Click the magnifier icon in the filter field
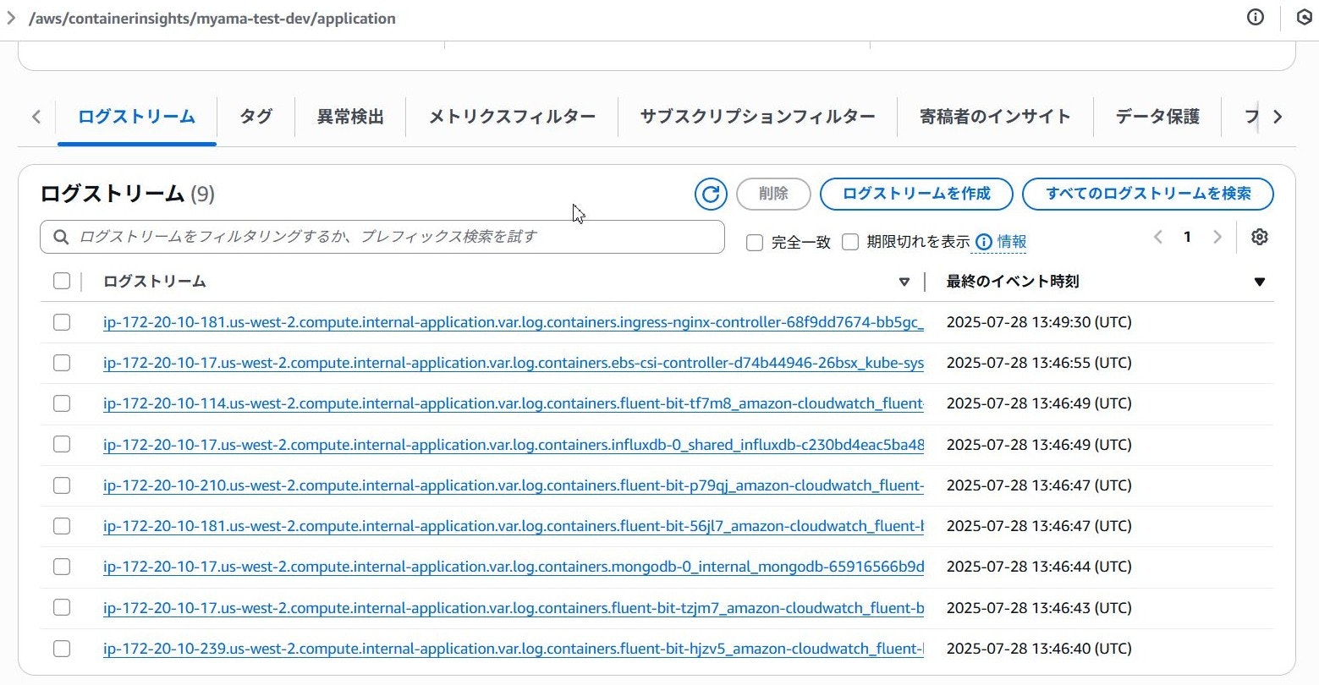Image resolution: width=1319 pixels, height=685 pixels. [59, 237]
